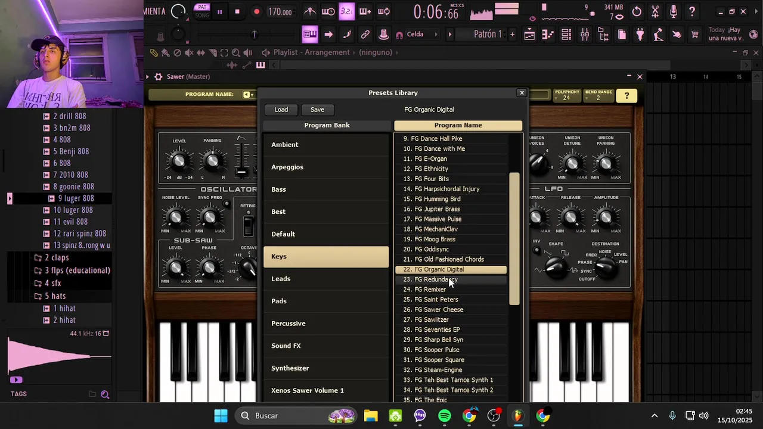
Task: Open the Piano roll view icon
Action: (x=548, y=35)
